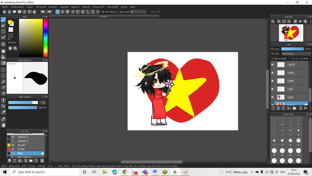The image size is (312, 176).
Task: Zoom out using the navigator magnifier minus
Action: (x=289, y=21)
